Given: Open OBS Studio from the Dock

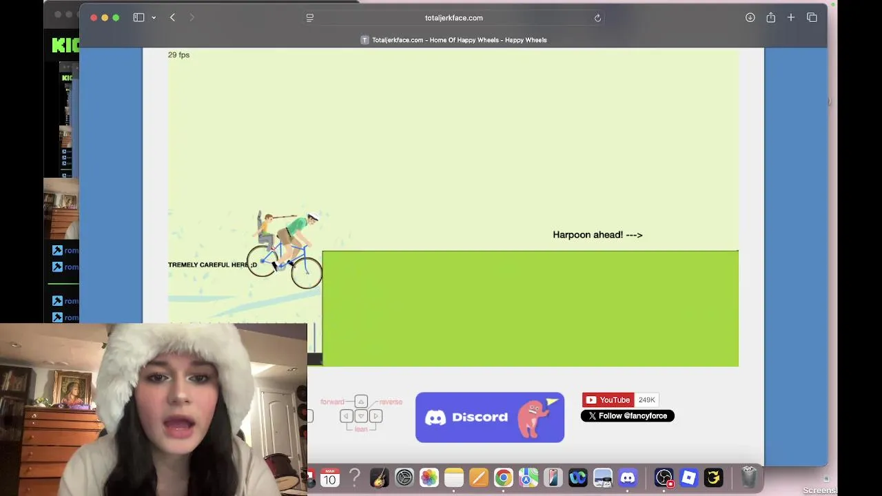Looking at the screenshot, I should point(664,477).
